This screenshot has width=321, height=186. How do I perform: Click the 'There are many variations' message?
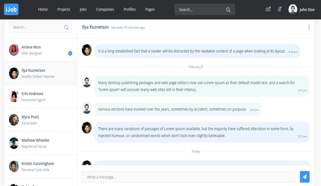(202, 132)
